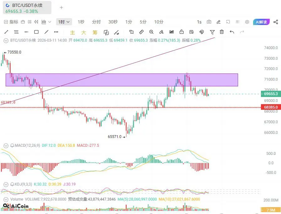
Task: Click the magnifier zoom-in tool
Action: tap(151, 32)
